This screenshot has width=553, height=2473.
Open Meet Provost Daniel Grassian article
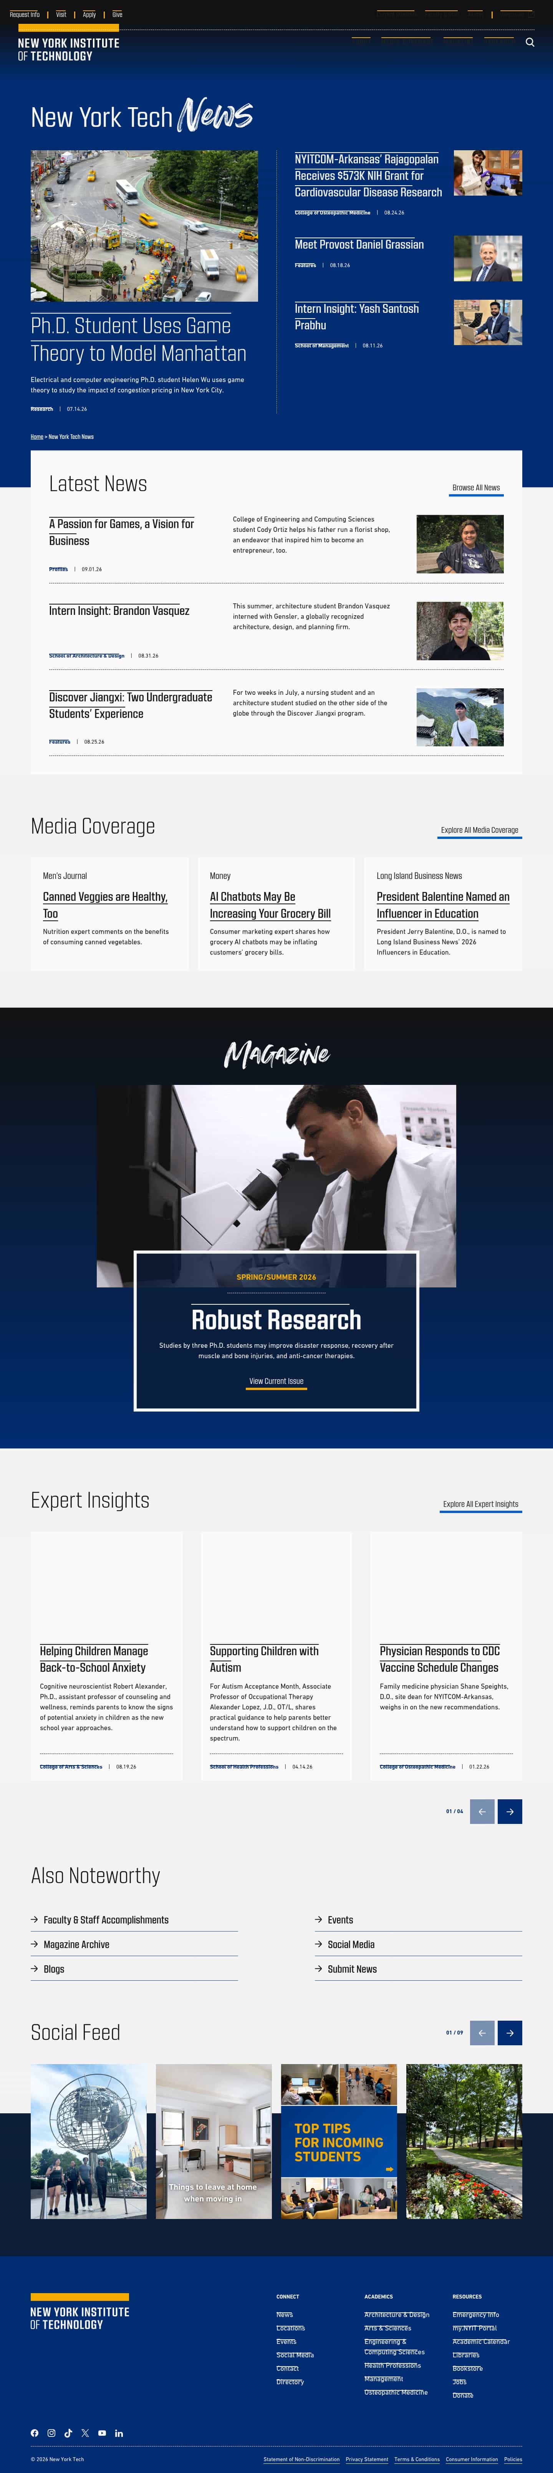tap(359, 245)
